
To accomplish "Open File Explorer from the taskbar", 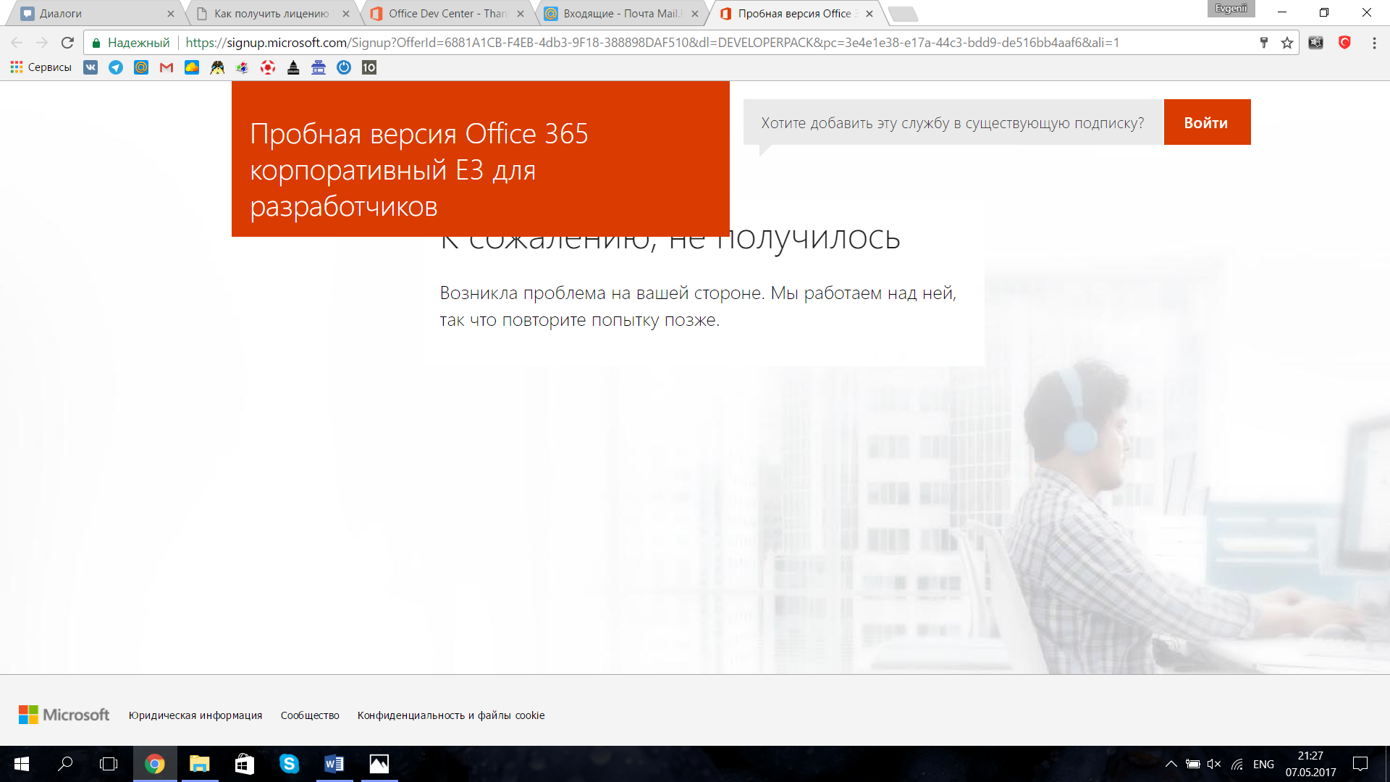I will 199,764.
